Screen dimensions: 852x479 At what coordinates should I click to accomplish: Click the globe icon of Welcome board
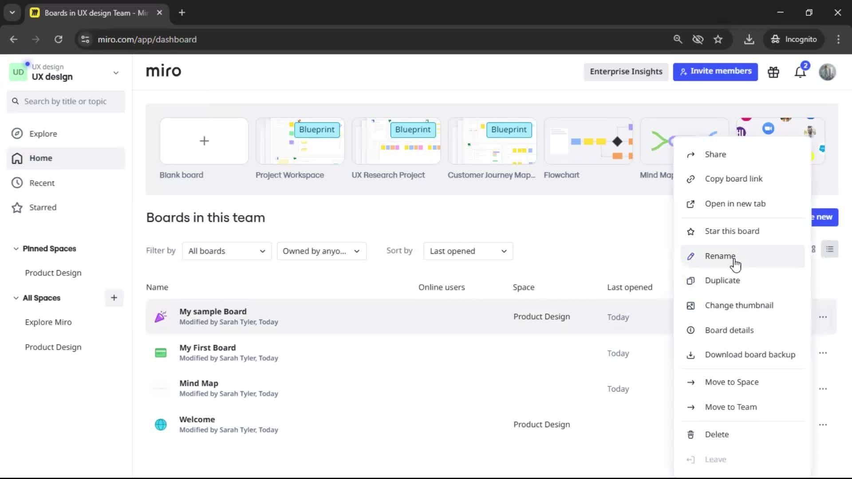coord(161,424)
